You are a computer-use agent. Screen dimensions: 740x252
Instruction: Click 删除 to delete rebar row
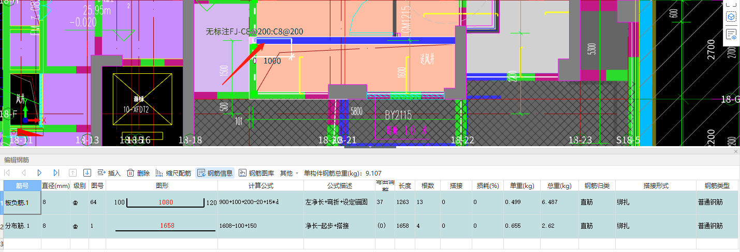[138, 173]
